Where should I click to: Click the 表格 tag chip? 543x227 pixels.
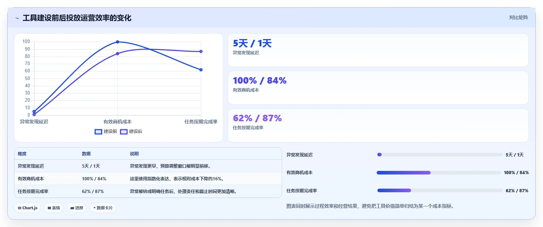pyautogui.click(x=54, y=208)
